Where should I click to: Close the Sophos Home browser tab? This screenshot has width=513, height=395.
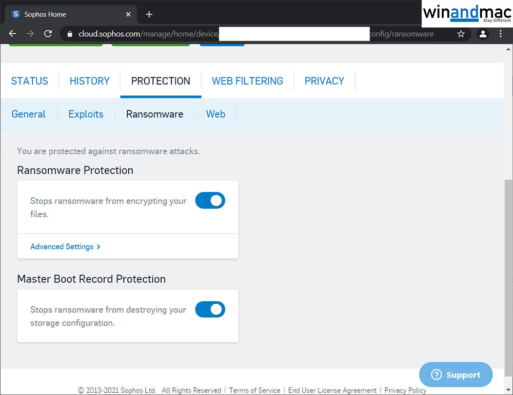click(128, 14)
